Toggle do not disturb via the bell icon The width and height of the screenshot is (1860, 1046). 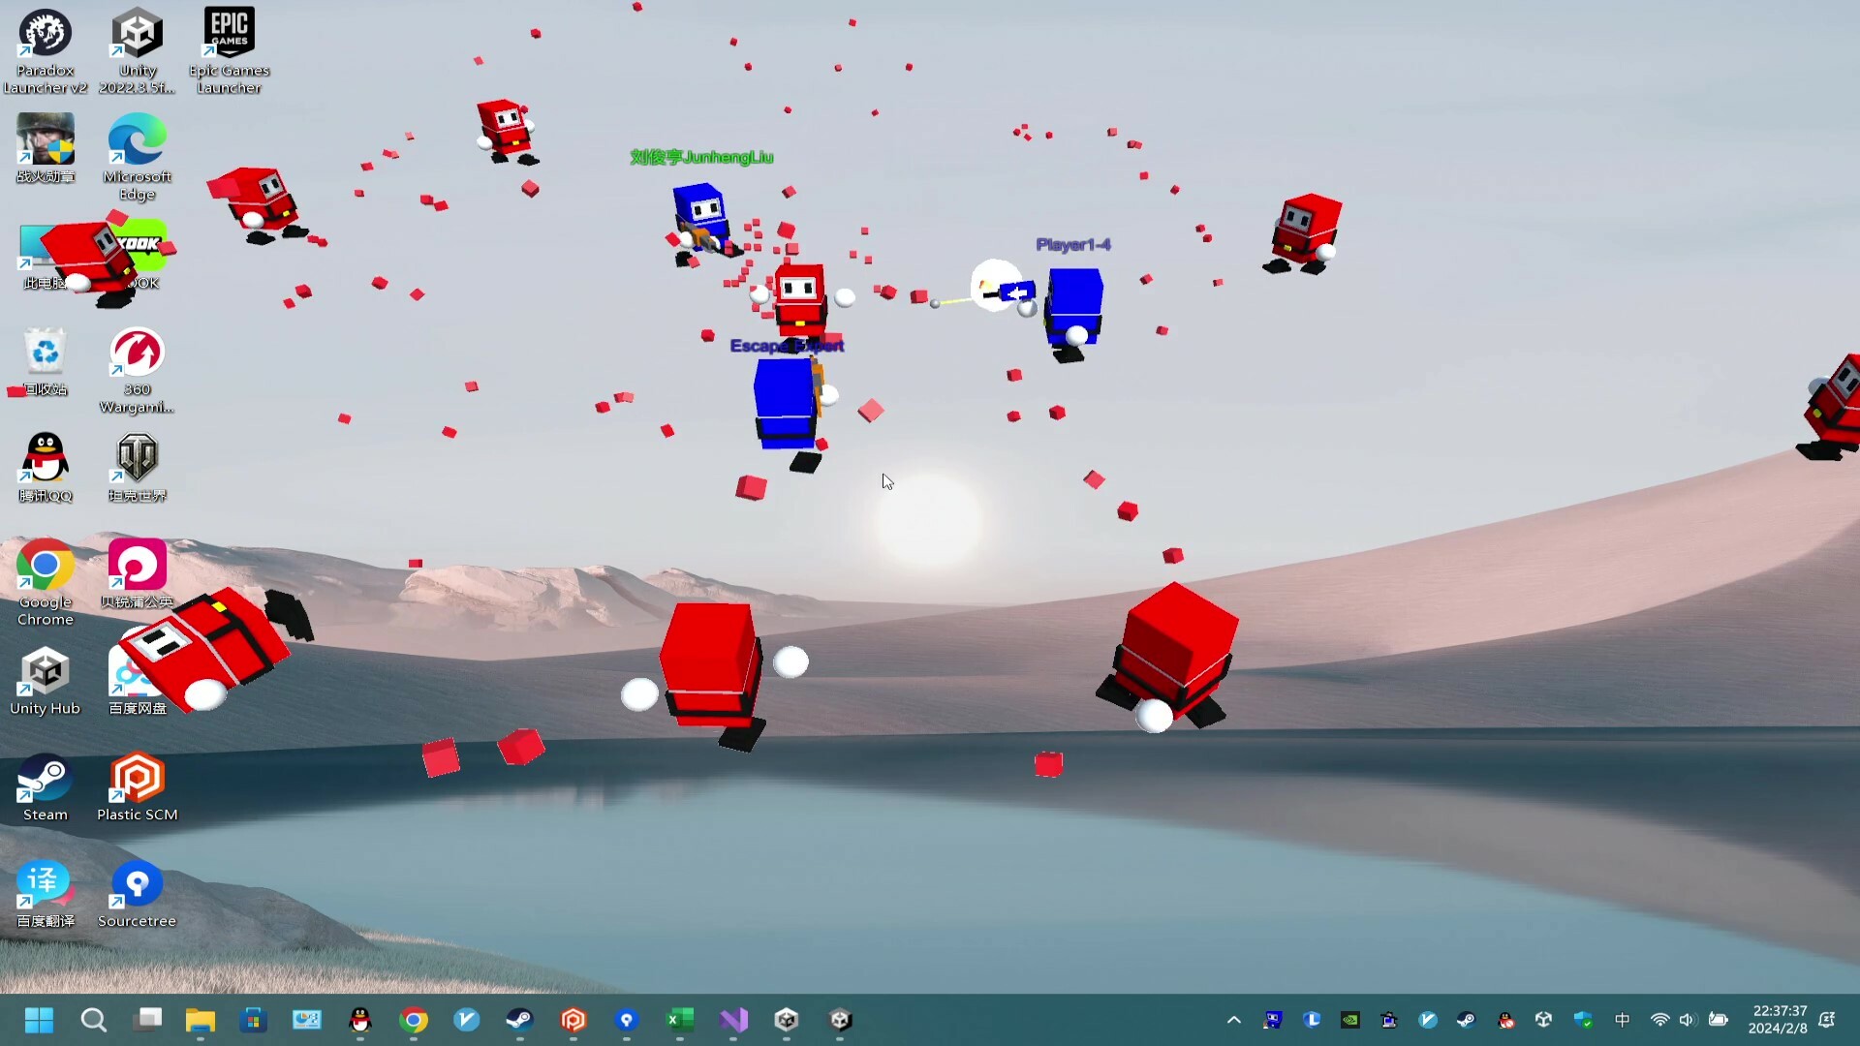tap(1827, 1020)
